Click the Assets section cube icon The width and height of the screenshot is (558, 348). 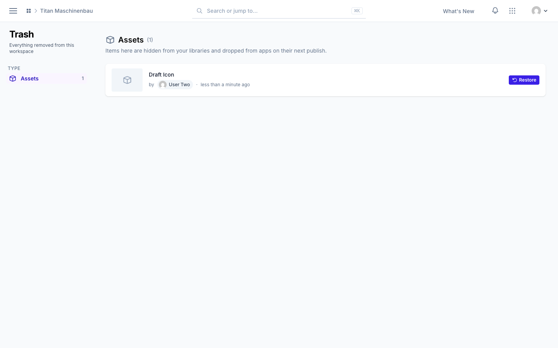click(110, 40)
